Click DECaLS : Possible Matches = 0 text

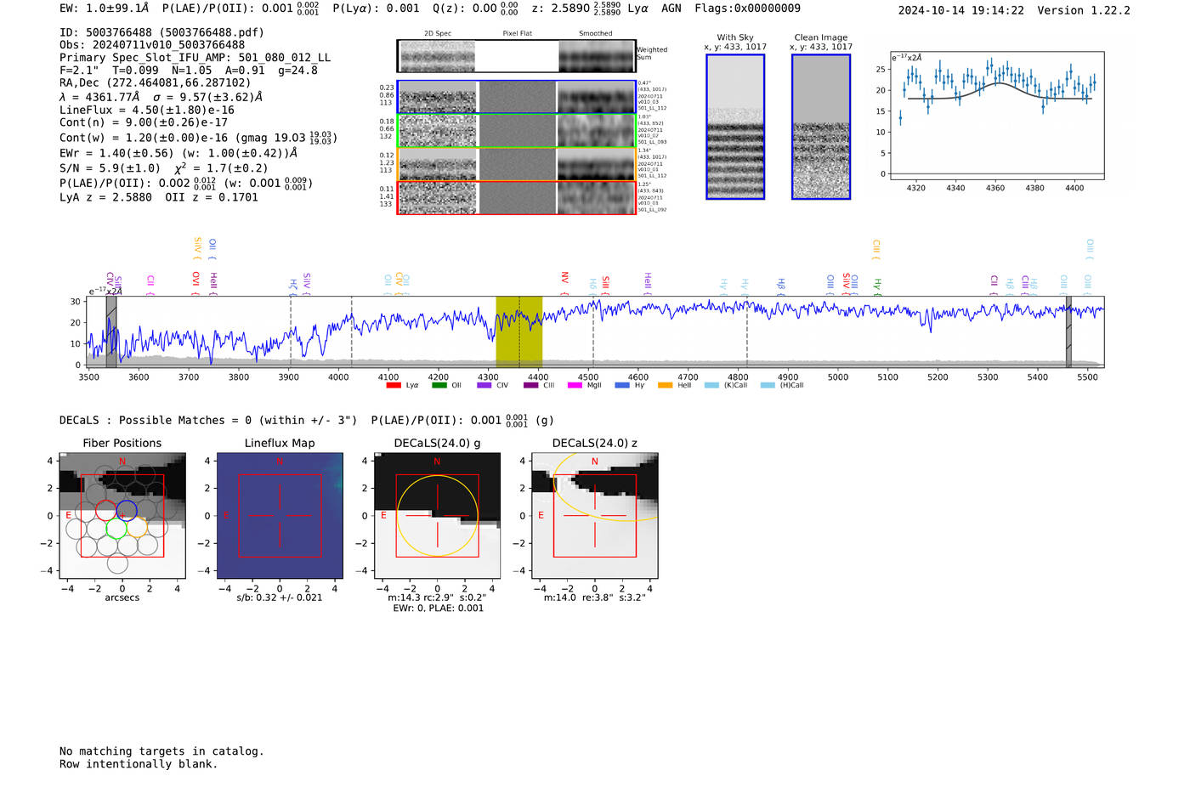156,421
